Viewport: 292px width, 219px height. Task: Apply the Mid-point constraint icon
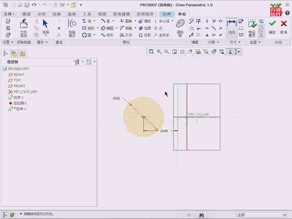click(214, 28)
